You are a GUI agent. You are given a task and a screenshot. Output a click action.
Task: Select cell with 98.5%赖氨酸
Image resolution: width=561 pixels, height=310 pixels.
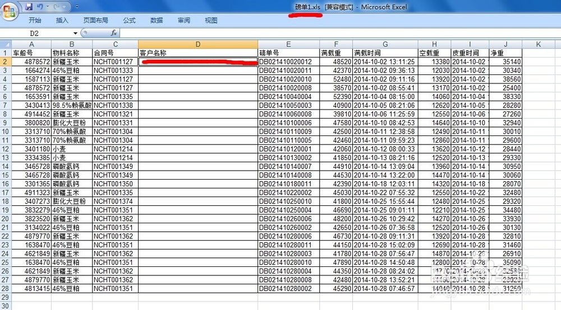point(72,105)
